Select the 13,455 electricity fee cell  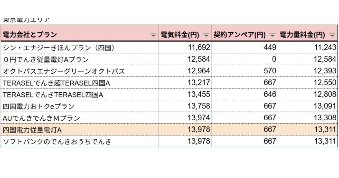[x=185, y=95]
